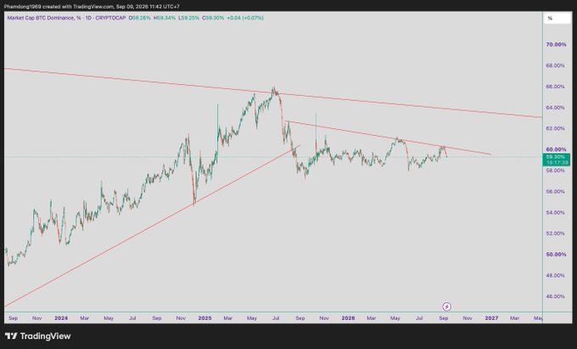577x349 pixels.
Task: Click the 56.00% price axis label
Action: point(556,191)
